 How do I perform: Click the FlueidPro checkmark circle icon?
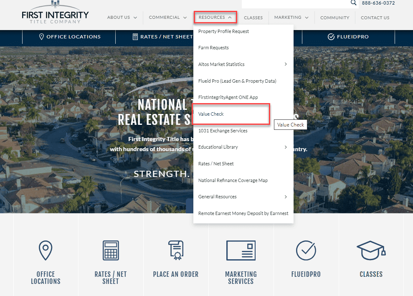pos(306,250)
